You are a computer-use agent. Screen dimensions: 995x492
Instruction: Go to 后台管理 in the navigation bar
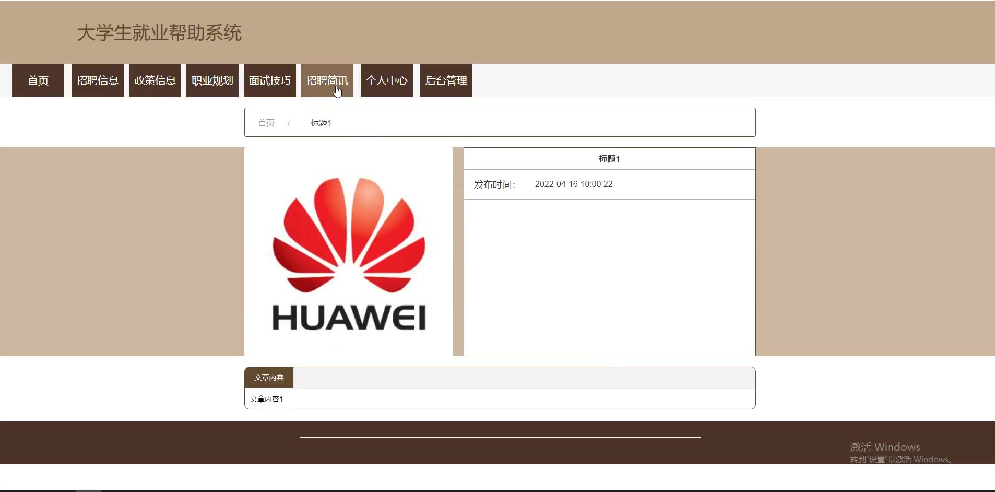[446, 80]
